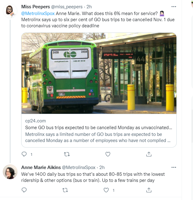Open the Anne Marie Aikins display name
The height and width of the screenshot is (200, 193).
point(41,167)
